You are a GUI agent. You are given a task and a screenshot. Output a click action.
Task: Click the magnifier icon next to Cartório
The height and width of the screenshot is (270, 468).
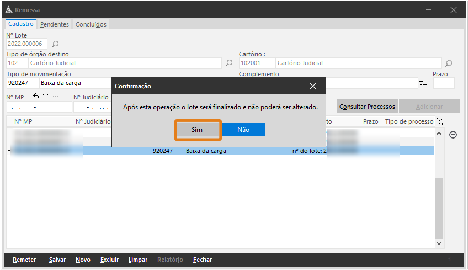(449, 63)
